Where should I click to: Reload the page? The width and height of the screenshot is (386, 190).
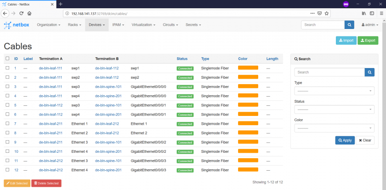click(22, 13)
